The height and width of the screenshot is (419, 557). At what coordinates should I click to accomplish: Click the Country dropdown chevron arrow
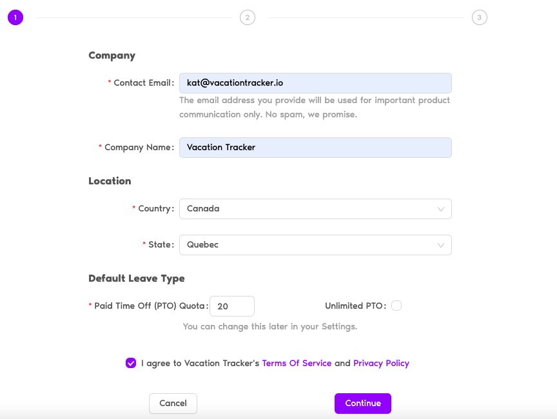coord(440,209)
